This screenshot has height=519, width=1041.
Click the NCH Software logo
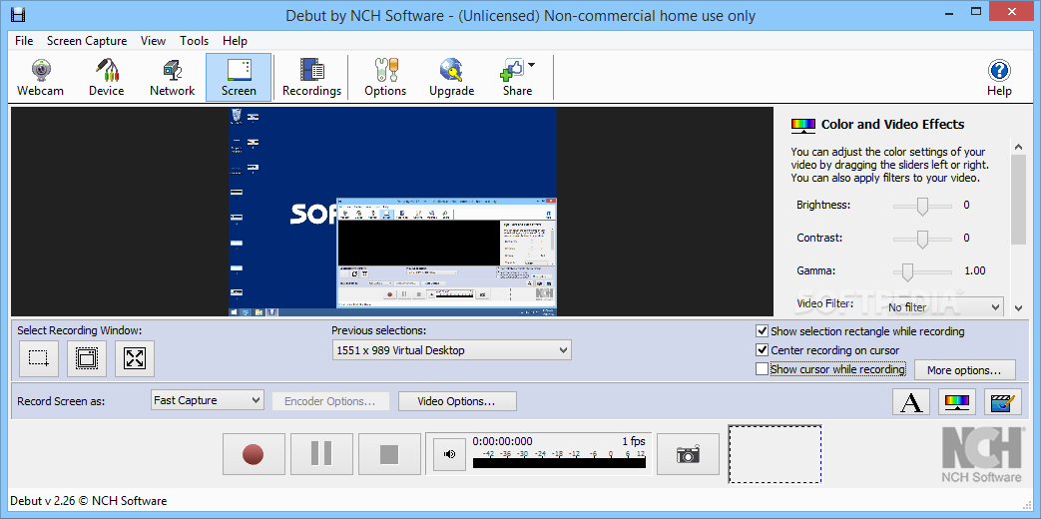(981, 454)
